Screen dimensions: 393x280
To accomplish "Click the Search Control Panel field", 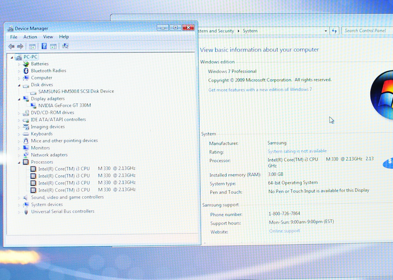I will click(367, 31).
